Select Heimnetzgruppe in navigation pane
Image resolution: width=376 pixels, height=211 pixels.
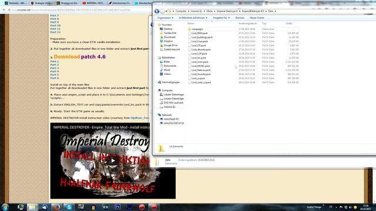(170, 82)
